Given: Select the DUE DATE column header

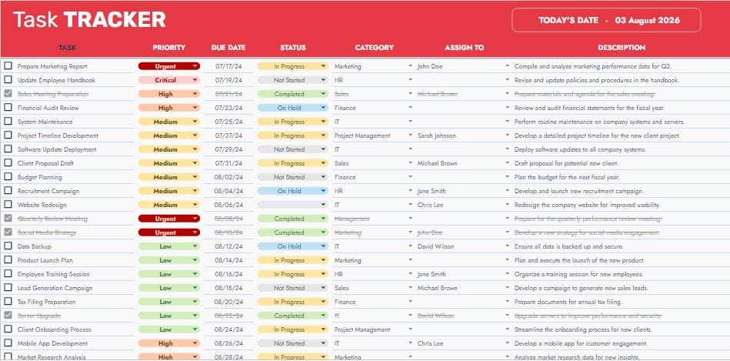Looking at the screenshot, I should [x=228, y=48].
